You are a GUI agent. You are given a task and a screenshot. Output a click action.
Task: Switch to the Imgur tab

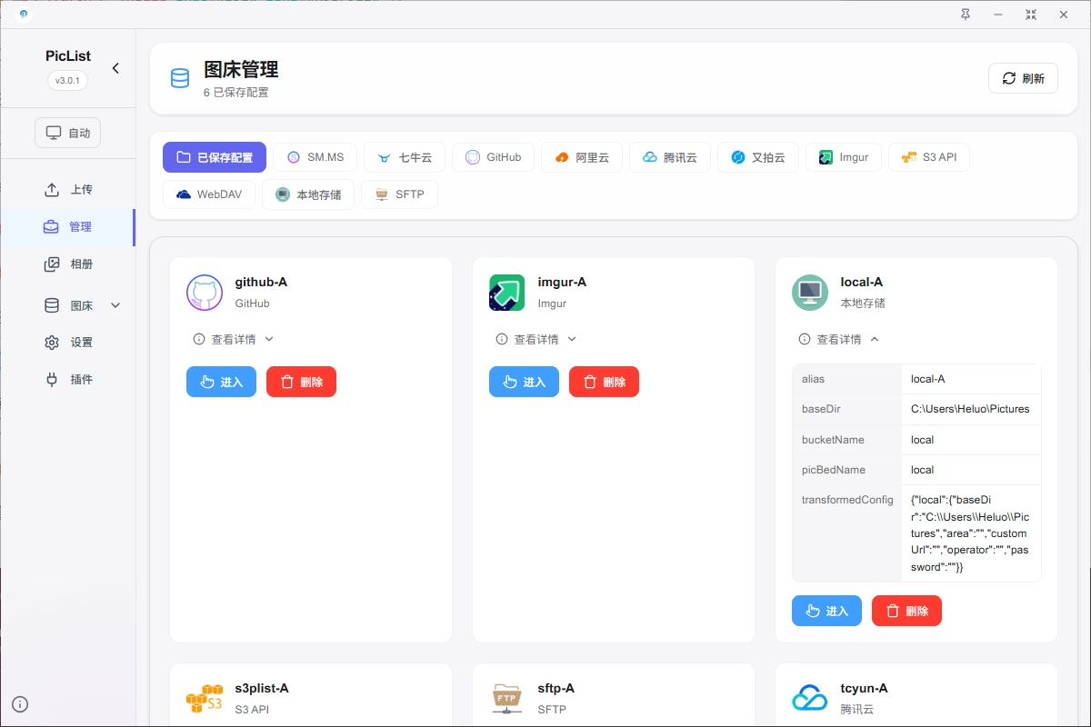844,157
